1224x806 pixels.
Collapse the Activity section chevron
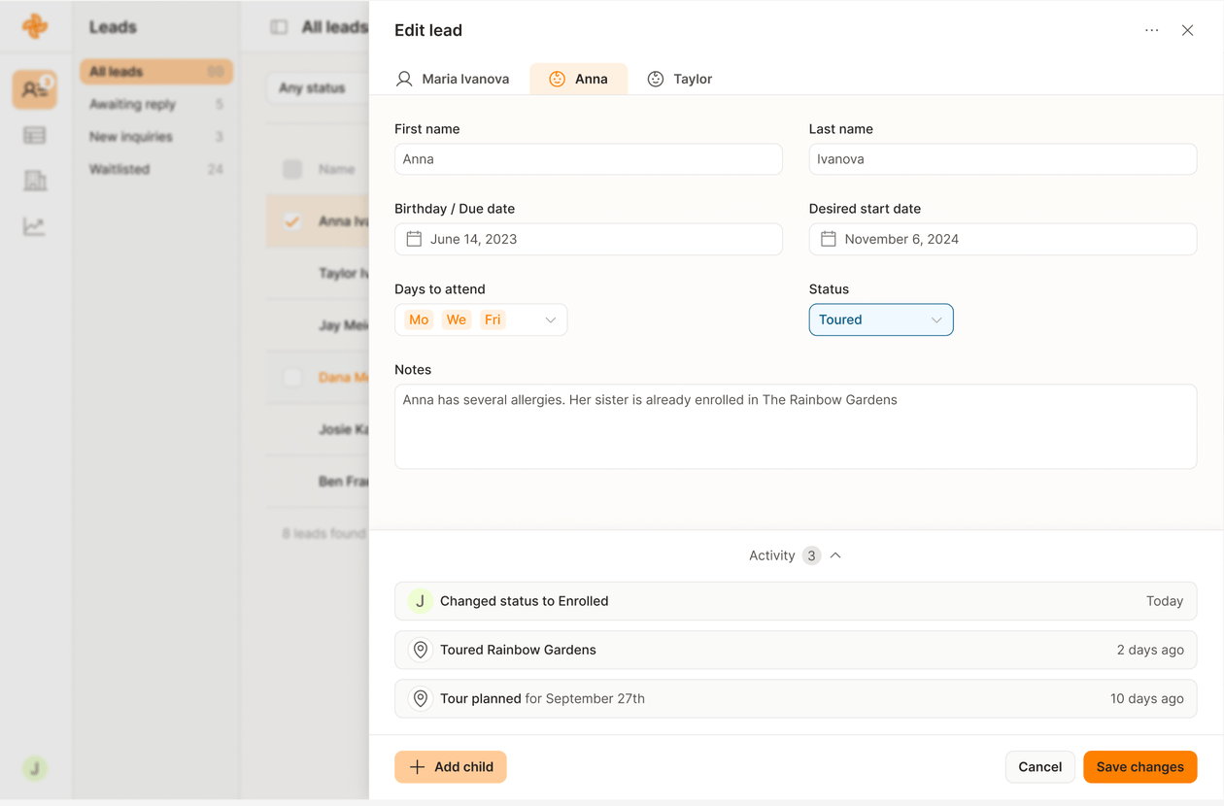(x=835, y=555)
